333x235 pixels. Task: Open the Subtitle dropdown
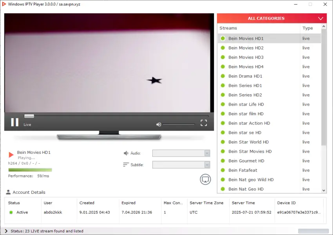[x=181, y=165]
